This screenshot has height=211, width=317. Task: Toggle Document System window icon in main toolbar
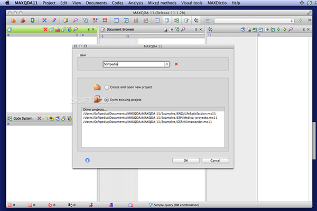point(167,21)
